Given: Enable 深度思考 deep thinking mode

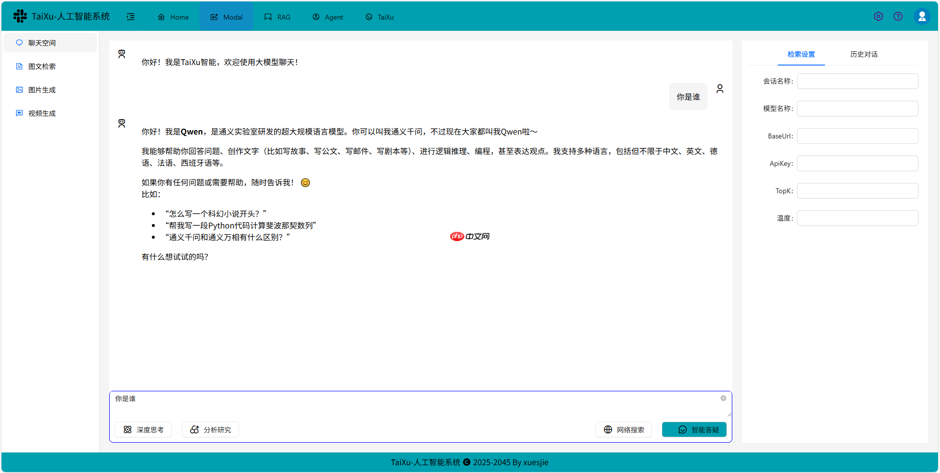Looking at the screenshot, I should tap(143, 429).
